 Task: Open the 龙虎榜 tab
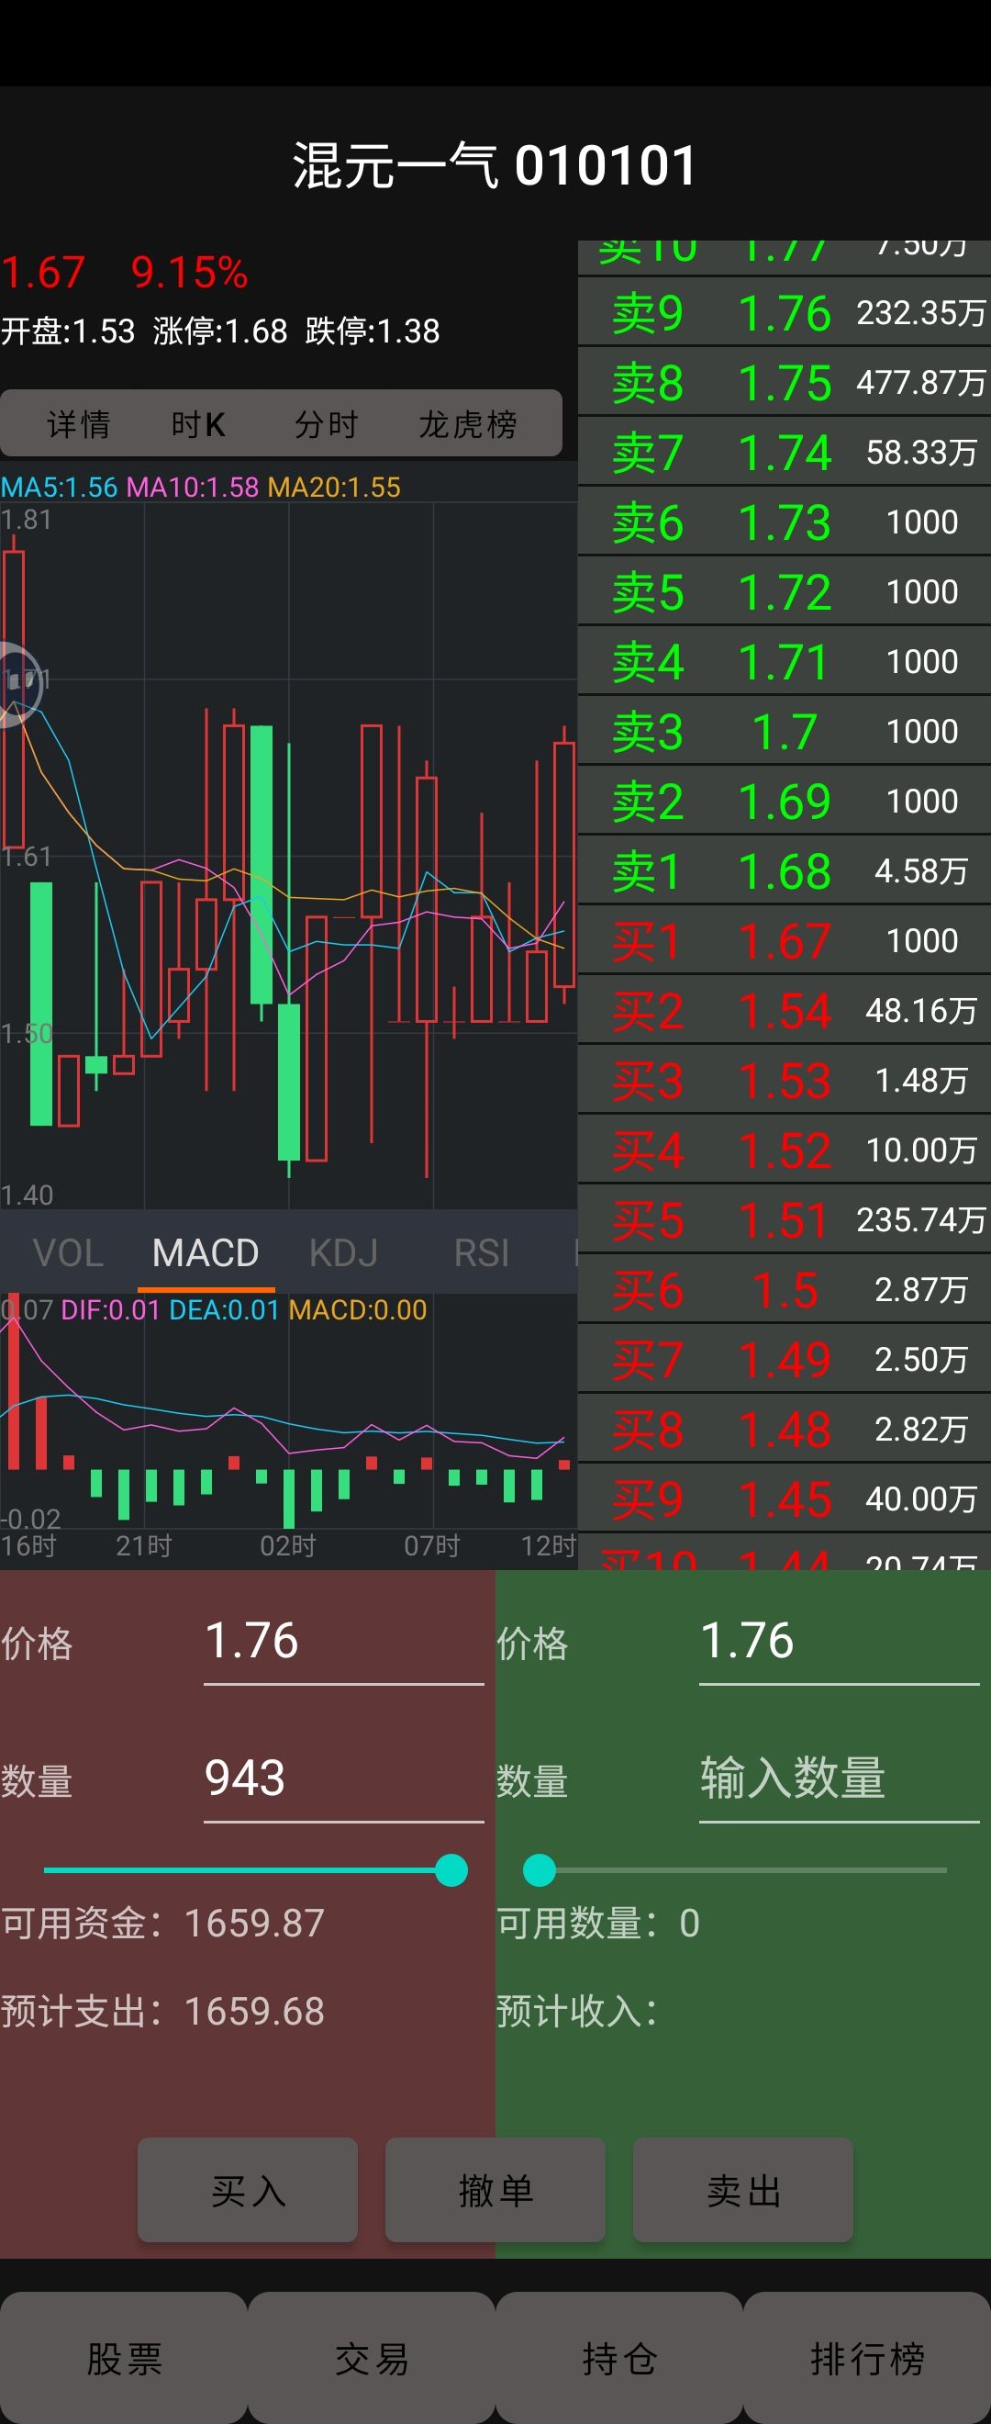point(467,424)
